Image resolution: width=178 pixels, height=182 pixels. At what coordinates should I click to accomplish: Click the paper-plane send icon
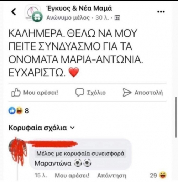[x=127, y=92]
